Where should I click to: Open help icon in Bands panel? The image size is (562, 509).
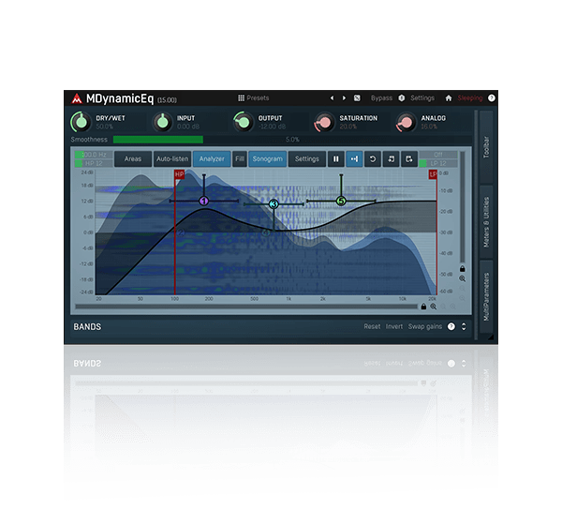[451, 326]
